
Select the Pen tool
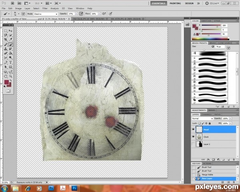(x=6, y=63)
